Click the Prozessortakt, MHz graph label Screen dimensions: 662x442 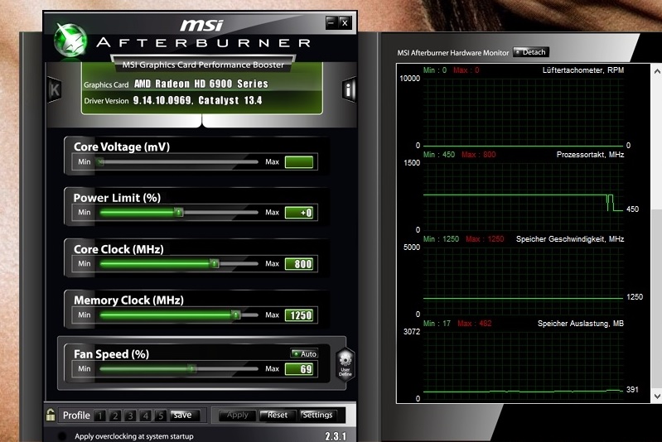[x=590, y=154]
